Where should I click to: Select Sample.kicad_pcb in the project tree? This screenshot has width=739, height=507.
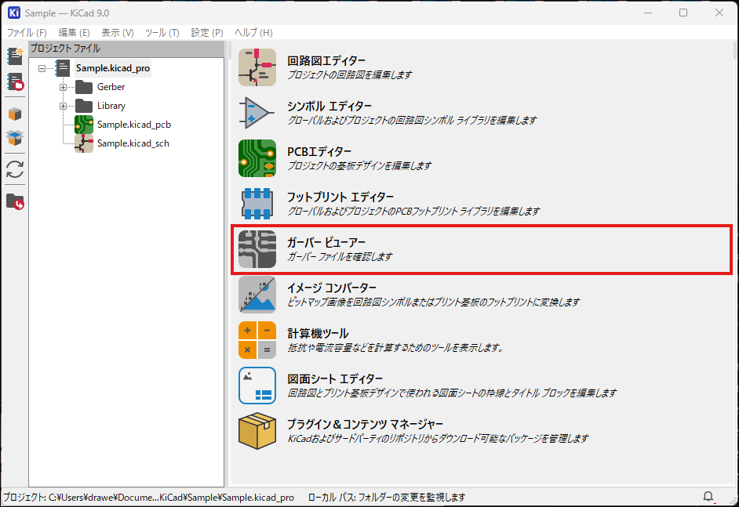point(133,125)
